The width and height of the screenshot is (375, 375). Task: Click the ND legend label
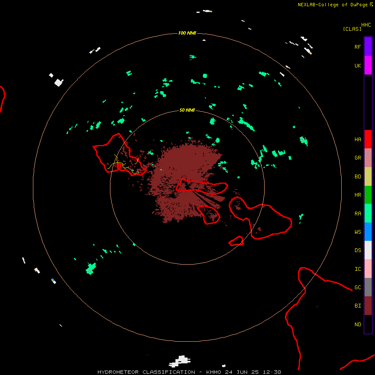tap(358, 325)
